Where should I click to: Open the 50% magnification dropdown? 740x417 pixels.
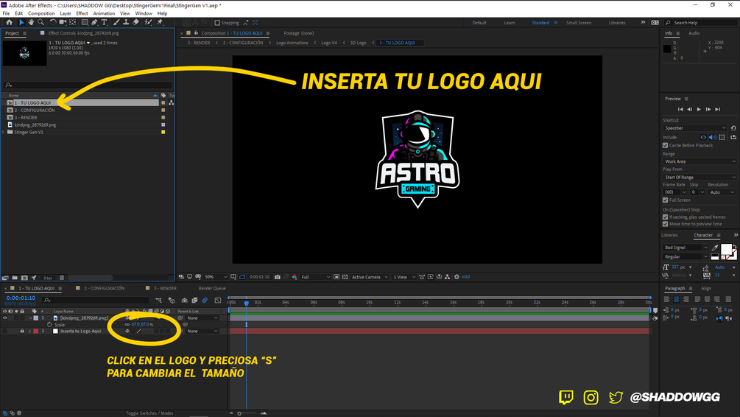(x=216, y=277)
